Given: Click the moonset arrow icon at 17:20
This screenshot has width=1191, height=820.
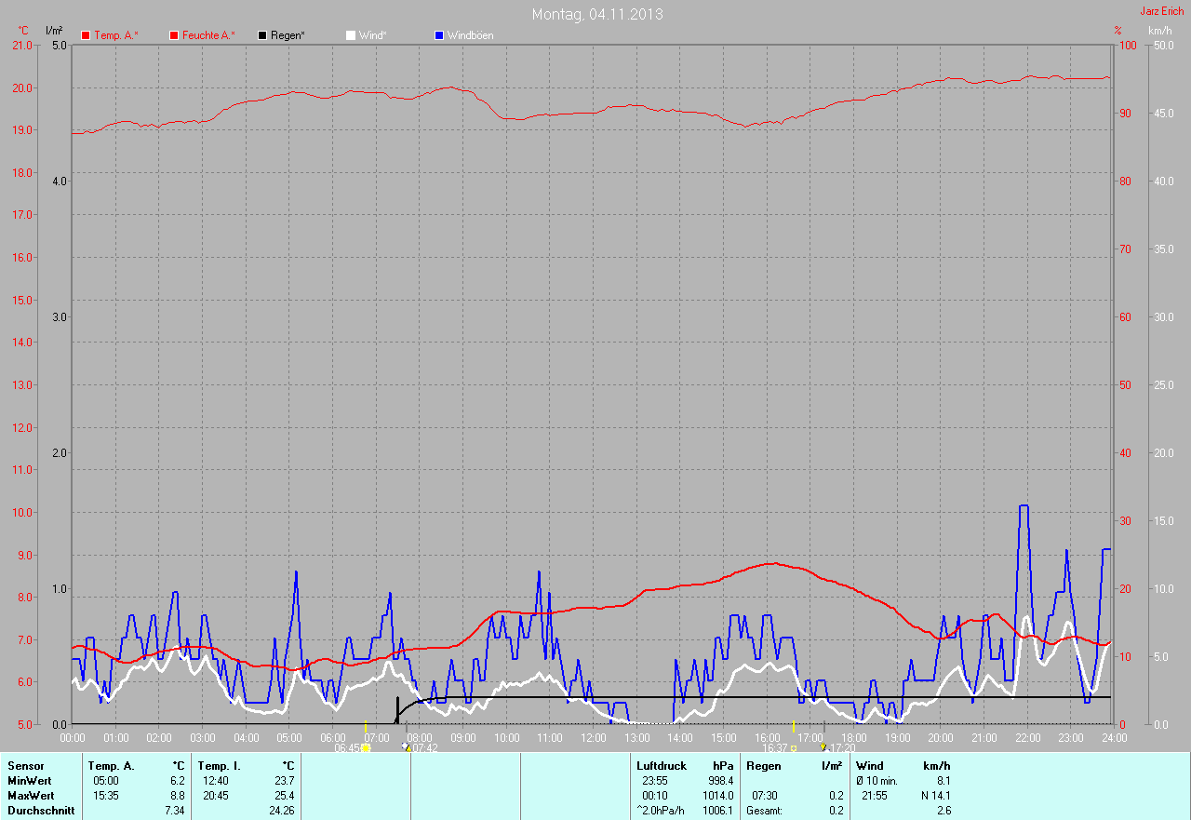Looking at the screenshot, I should [823, 747].
